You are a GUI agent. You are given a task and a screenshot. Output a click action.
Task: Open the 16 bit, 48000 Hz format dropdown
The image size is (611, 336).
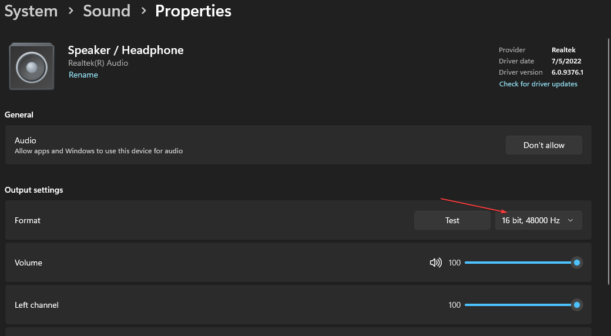pyautogui.click(x=531, y=220)
